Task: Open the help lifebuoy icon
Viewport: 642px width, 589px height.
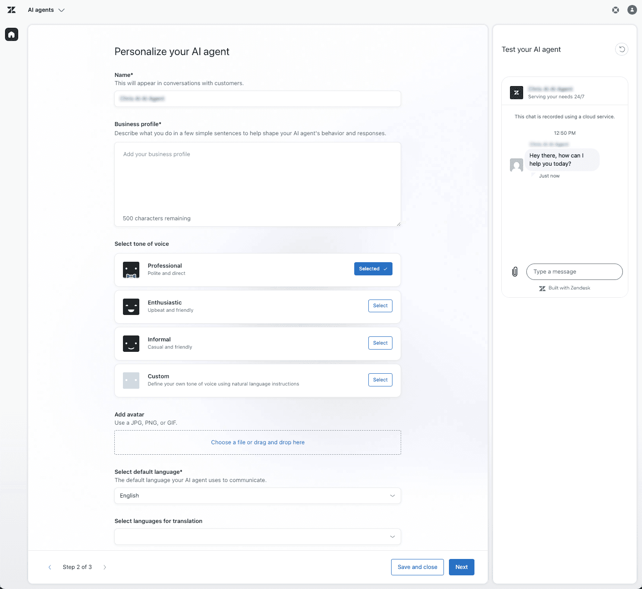Action: point(616,10)
